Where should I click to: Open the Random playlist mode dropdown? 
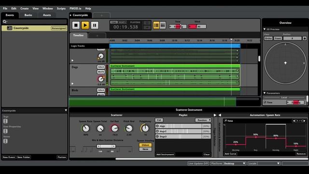[x=203, y=120]
